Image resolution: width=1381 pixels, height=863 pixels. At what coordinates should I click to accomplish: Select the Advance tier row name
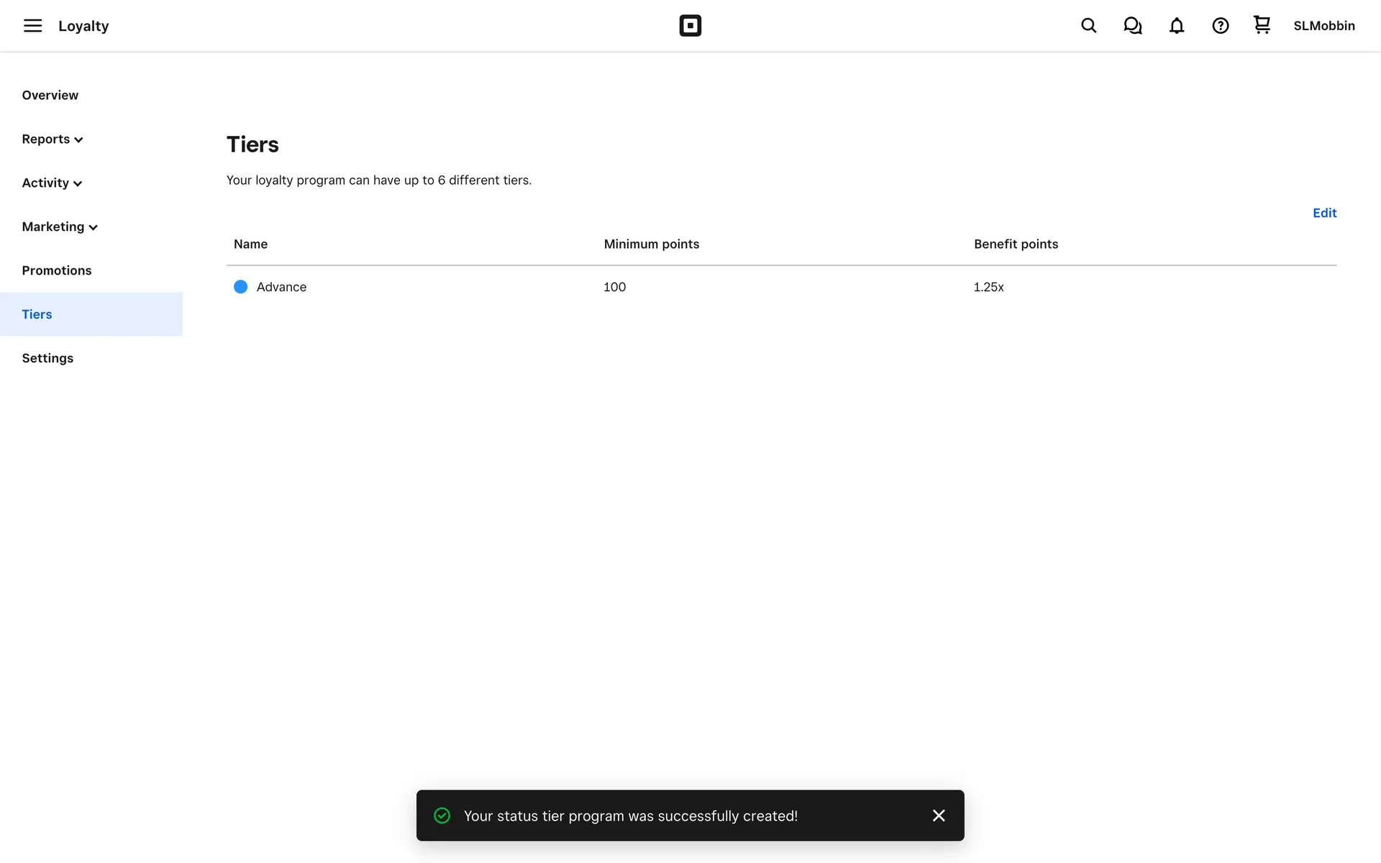tap(281, 287)
